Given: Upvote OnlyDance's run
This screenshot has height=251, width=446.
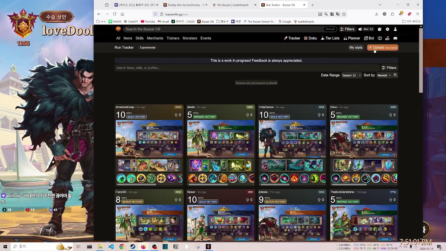Looking at the screenshot, I should coord(321,115).
